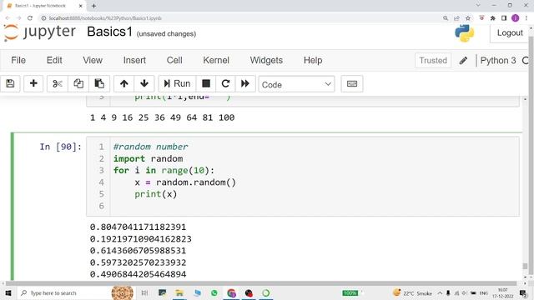Click inside the code cell on line 6
Screen dimensions: 534x300
pos(315,206)
